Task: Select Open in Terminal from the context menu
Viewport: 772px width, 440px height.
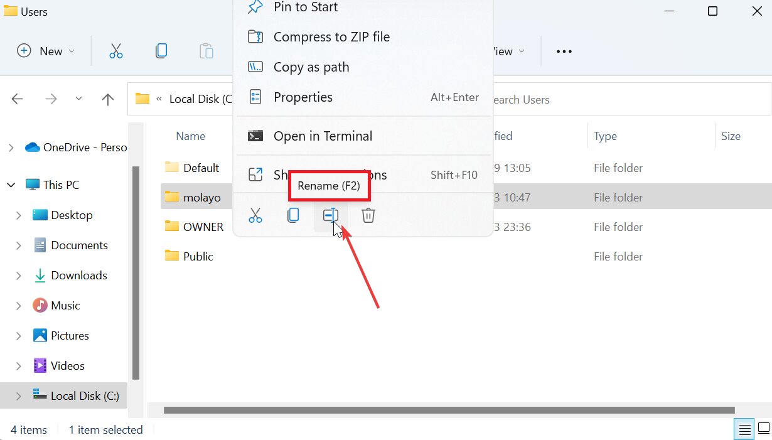Action: point(323,136)
